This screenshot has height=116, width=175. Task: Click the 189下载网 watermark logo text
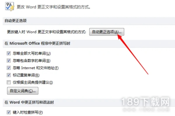[x=146, y=102]
